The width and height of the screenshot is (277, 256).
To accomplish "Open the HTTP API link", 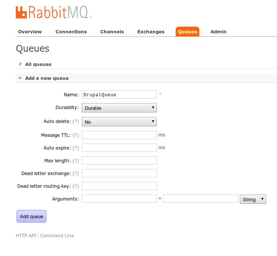I will 26,236.
